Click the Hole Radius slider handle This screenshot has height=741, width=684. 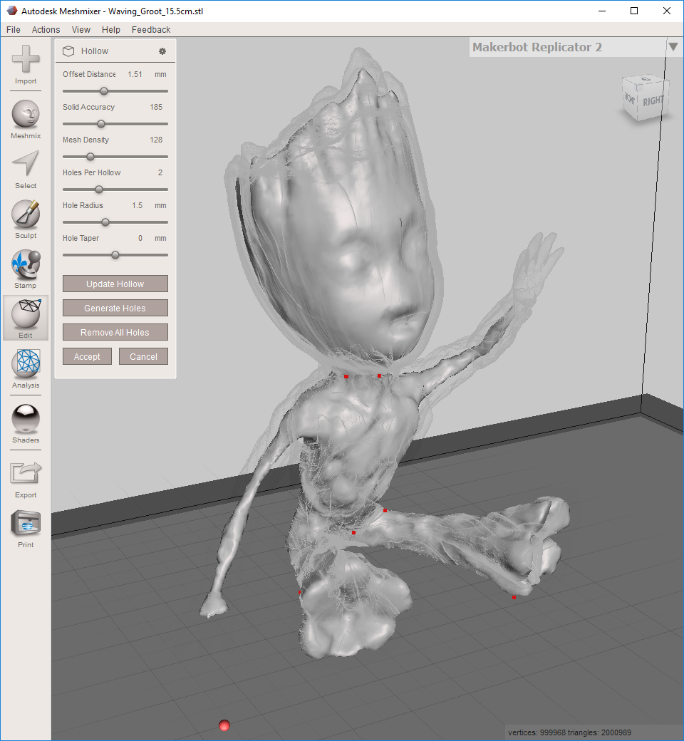click(x=105, y=222)
